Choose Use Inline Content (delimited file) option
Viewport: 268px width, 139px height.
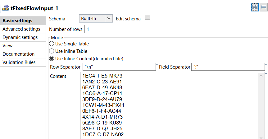52,59
